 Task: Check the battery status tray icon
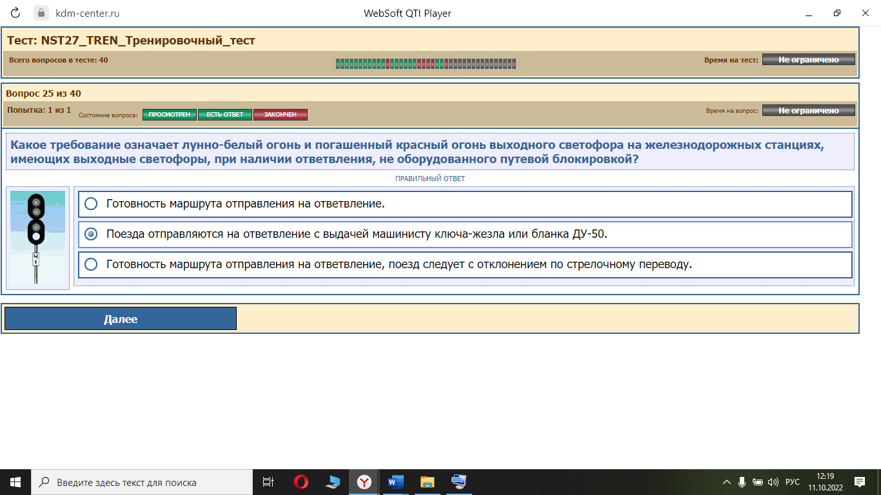pos(758,482)
